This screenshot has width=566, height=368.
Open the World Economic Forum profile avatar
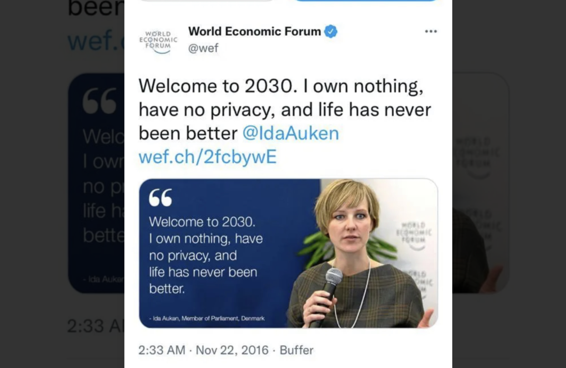pos(158,40)
